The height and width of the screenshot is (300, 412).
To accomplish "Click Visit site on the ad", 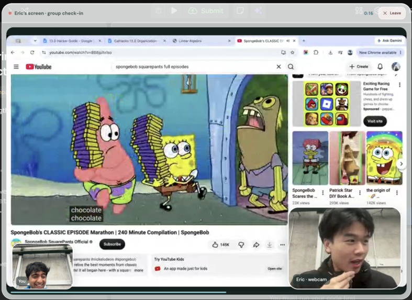I will (x=375, y=121).
